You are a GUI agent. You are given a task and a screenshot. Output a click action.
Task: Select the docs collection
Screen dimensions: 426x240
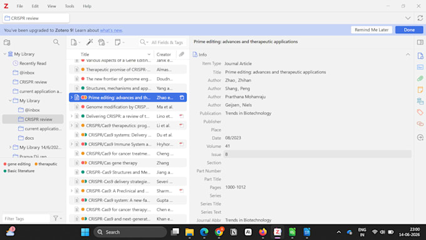coord(29,138)
